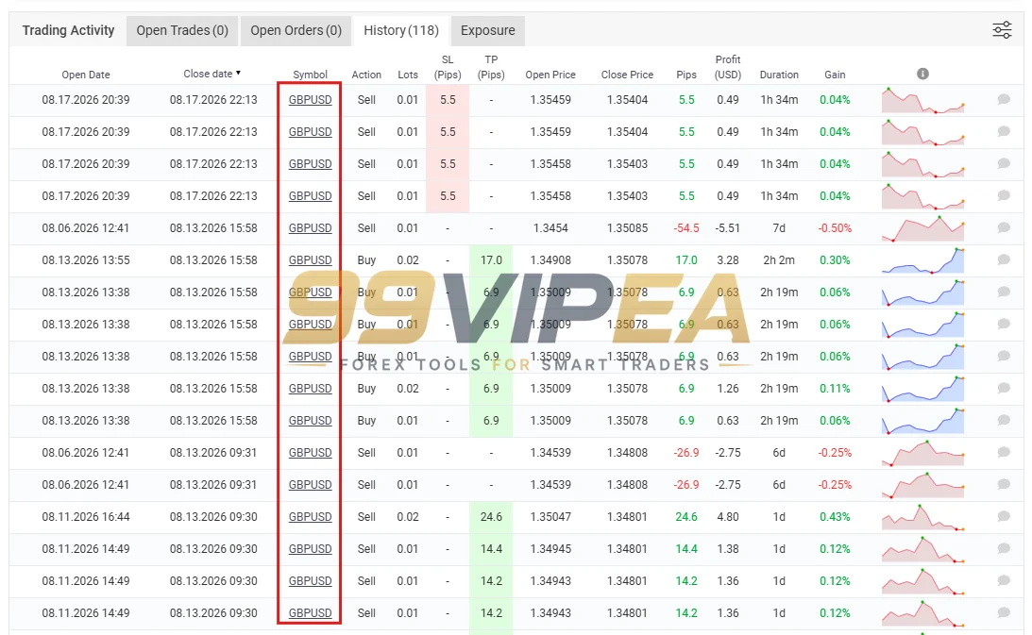Open GBPUSD link in the -54.5 pips row
The width and height of the screenshot is (1032, 635).
pos(310,227)
